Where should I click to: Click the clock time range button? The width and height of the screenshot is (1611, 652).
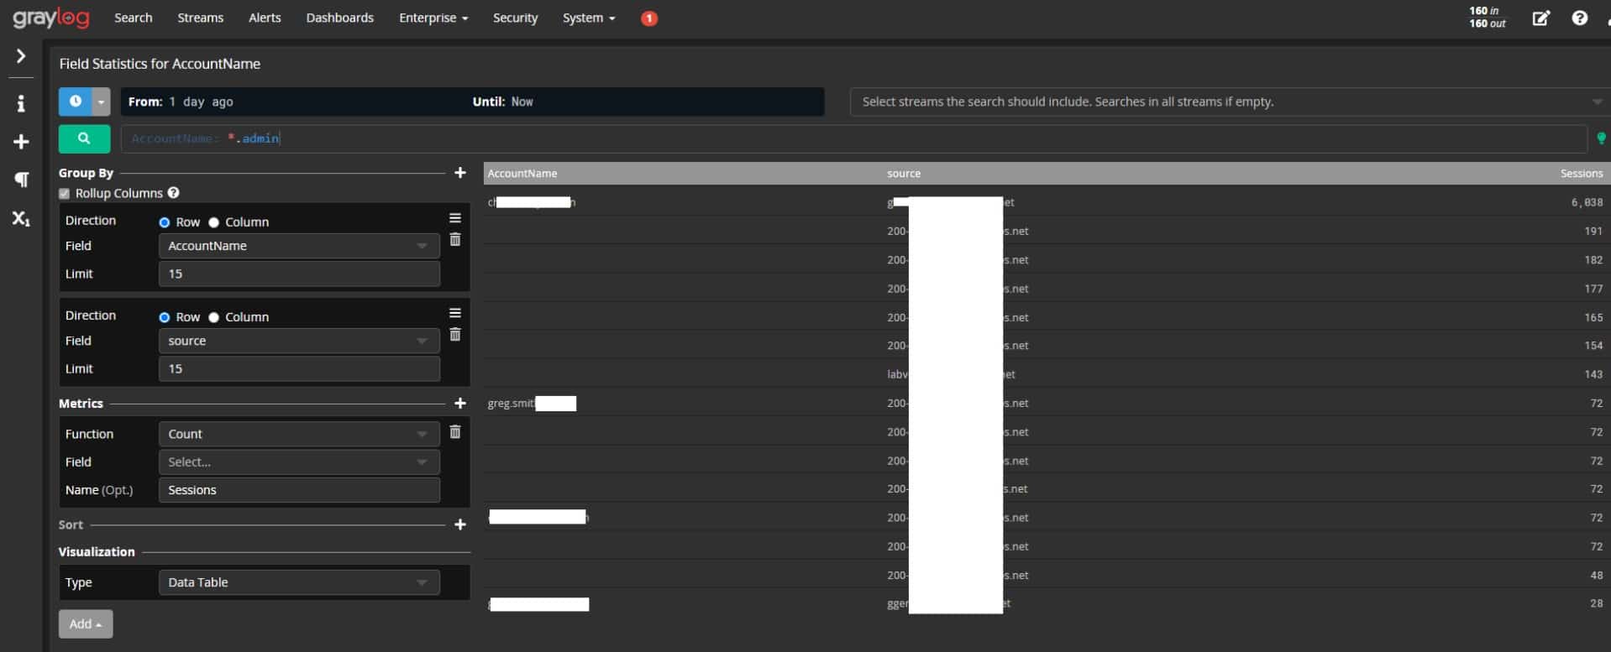point(75,102)
